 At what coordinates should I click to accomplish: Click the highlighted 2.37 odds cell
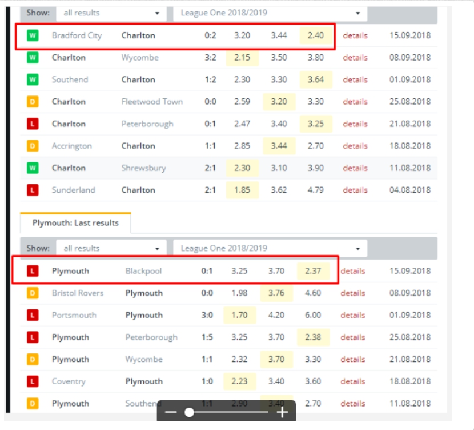click(x=313, y=271)
